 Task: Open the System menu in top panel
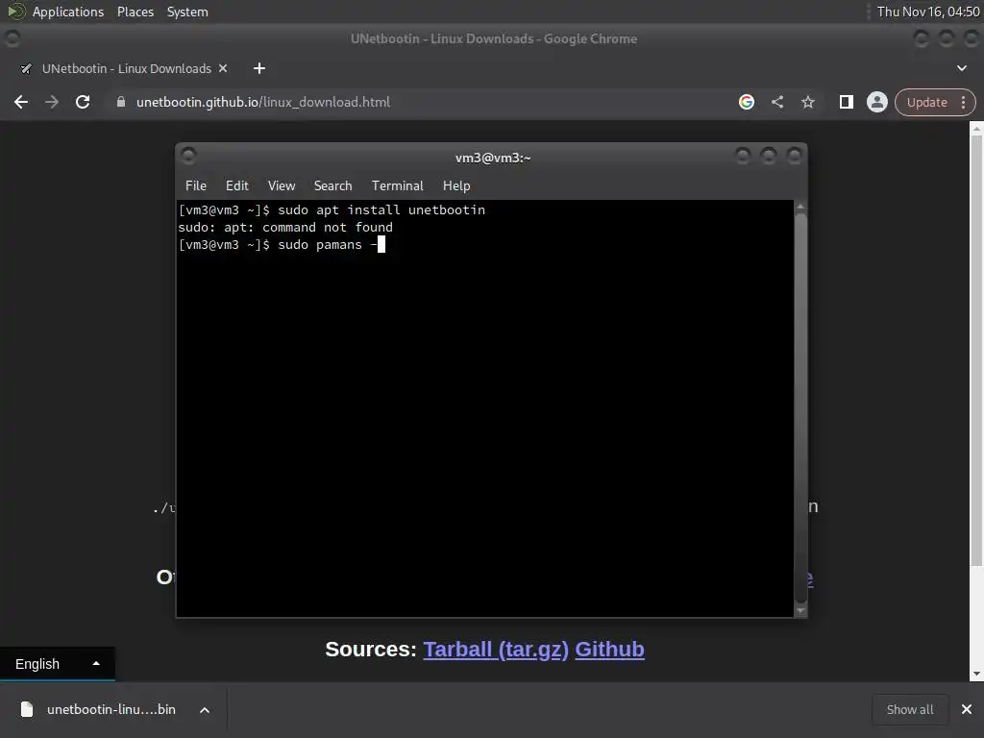187,12
